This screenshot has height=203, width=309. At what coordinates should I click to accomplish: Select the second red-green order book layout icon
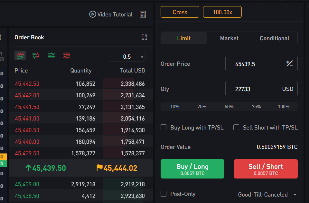tap(36, 56)
